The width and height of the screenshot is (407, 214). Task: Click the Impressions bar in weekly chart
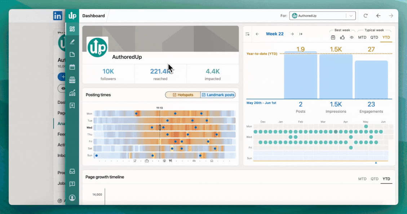(336, 76)
